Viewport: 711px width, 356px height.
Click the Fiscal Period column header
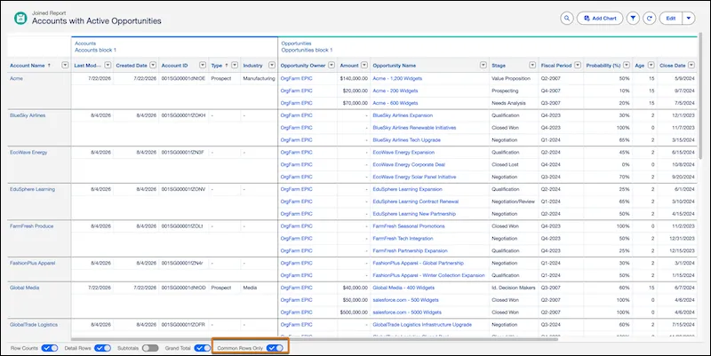click(x=556, y=66)
